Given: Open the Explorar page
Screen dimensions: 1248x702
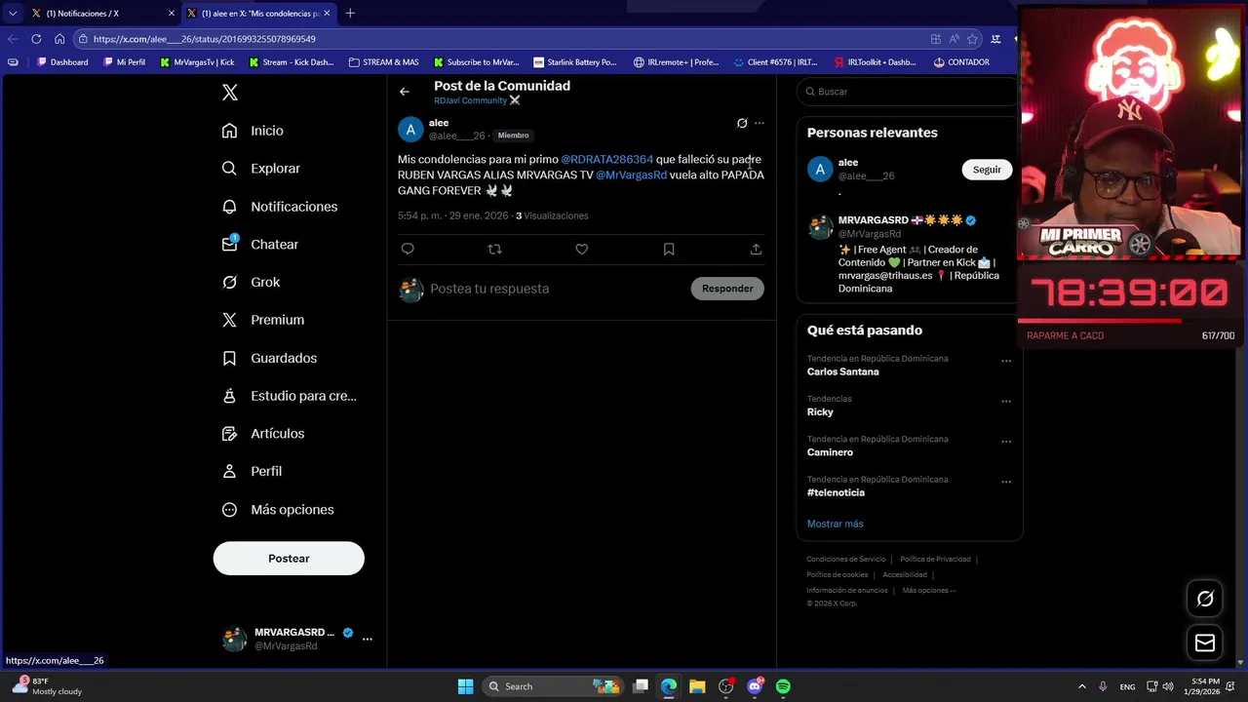Looking at the screenshot, I should 261,169.
